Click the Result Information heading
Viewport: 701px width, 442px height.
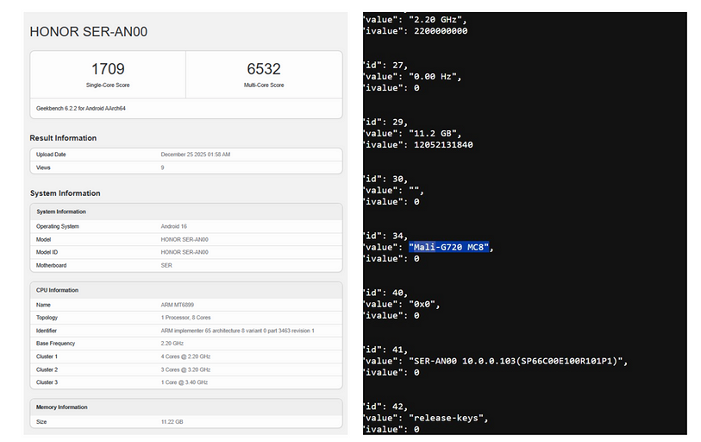coord(63,138)
